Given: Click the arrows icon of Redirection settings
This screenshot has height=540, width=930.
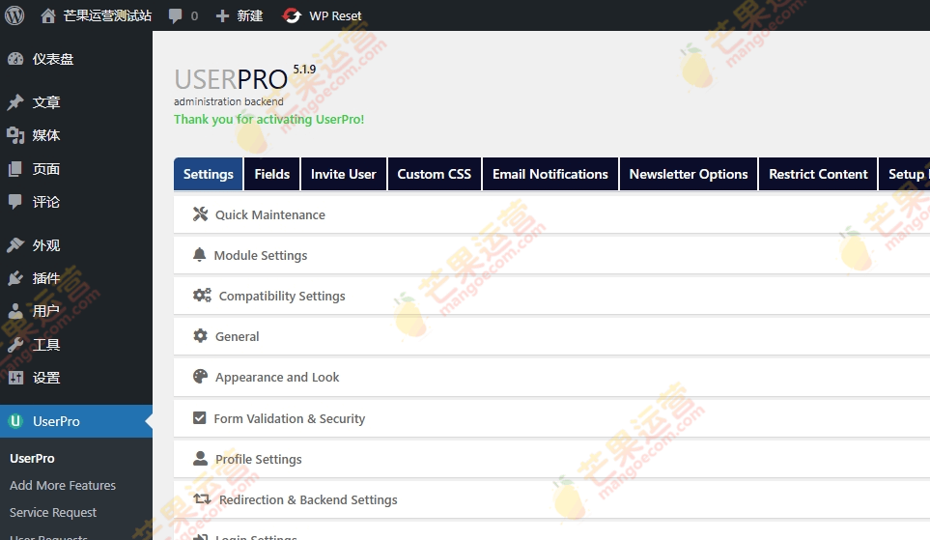Looking at the screenshot, I should (202, 499).
